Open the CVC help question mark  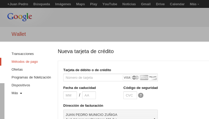pyautogui.click(x=141, y=95)
